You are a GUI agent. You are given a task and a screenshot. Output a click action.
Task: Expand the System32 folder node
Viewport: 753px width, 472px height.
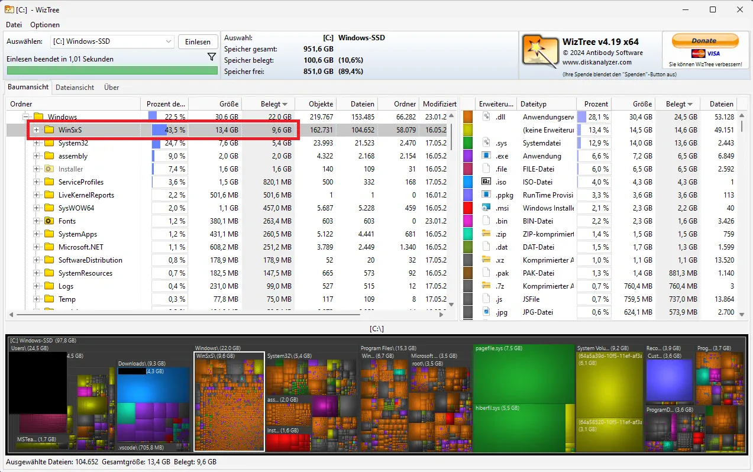pos(37,143)
